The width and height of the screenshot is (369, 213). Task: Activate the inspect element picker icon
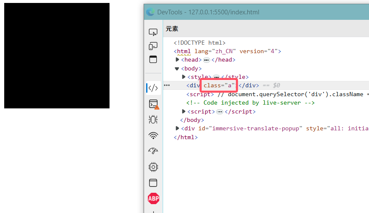coord(153,32)
